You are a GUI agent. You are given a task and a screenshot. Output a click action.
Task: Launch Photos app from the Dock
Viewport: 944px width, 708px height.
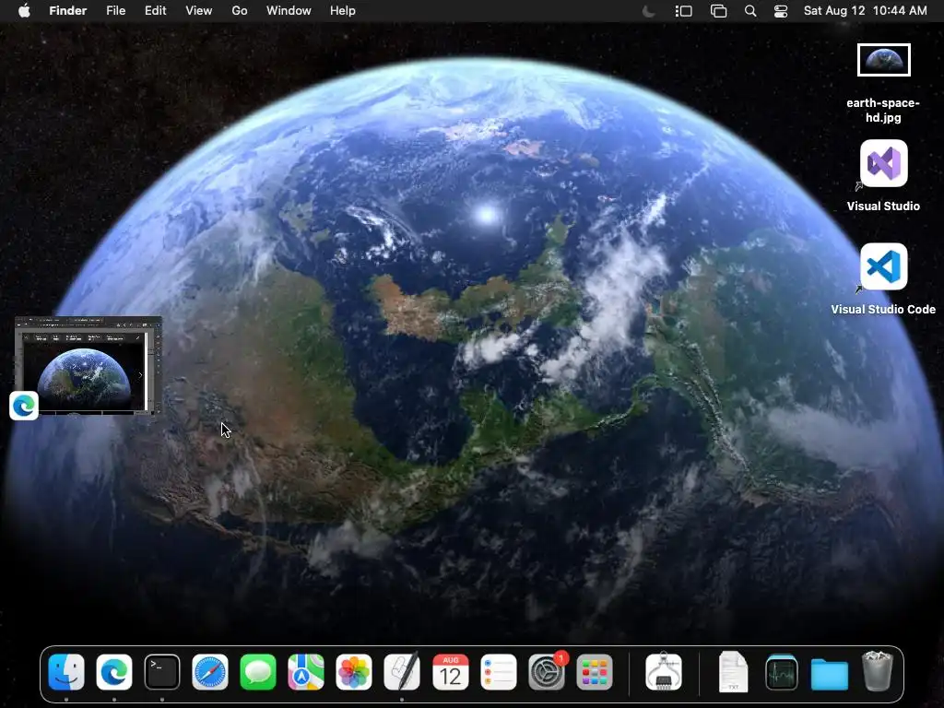point(354,671)
